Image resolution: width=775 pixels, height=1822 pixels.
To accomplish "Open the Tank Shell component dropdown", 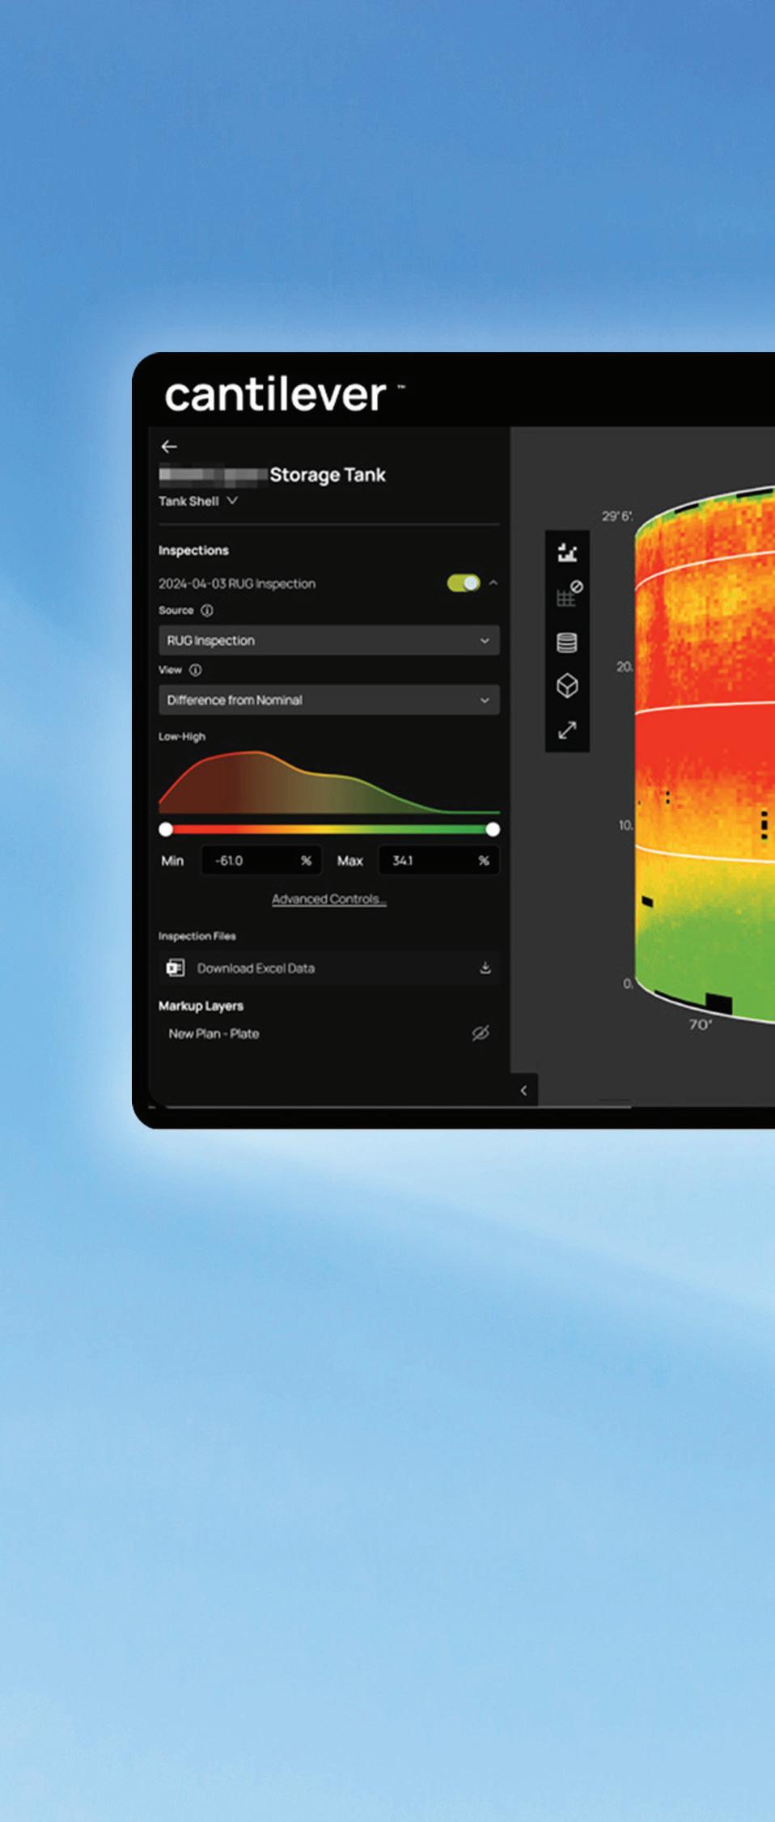I will (198, 501).
